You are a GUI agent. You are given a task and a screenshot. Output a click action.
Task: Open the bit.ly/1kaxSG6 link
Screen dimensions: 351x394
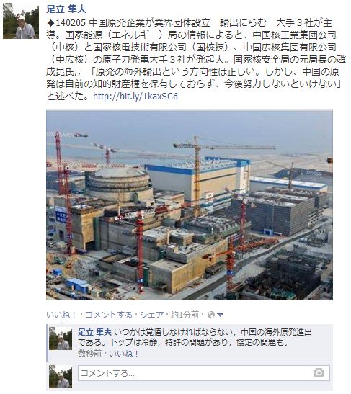click(x=135, y=97)
